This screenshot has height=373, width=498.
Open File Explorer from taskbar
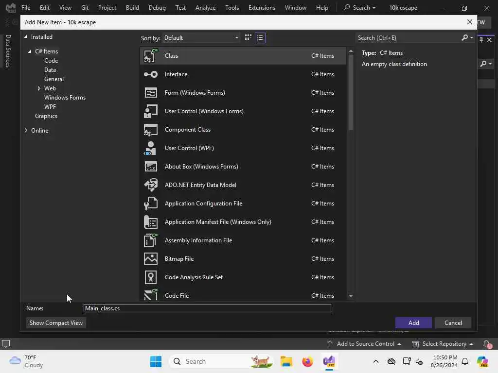click(286, 361)
